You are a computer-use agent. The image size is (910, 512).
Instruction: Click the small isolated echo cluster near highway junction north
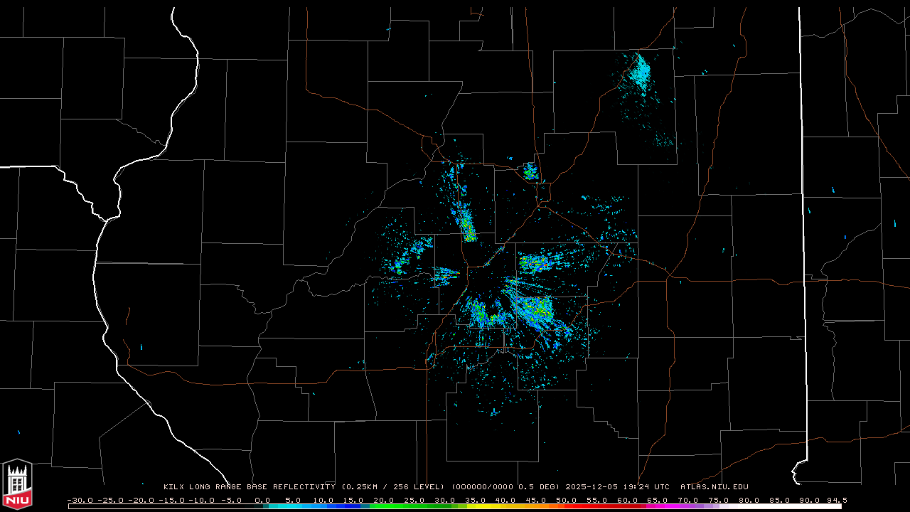pos(530,171)
